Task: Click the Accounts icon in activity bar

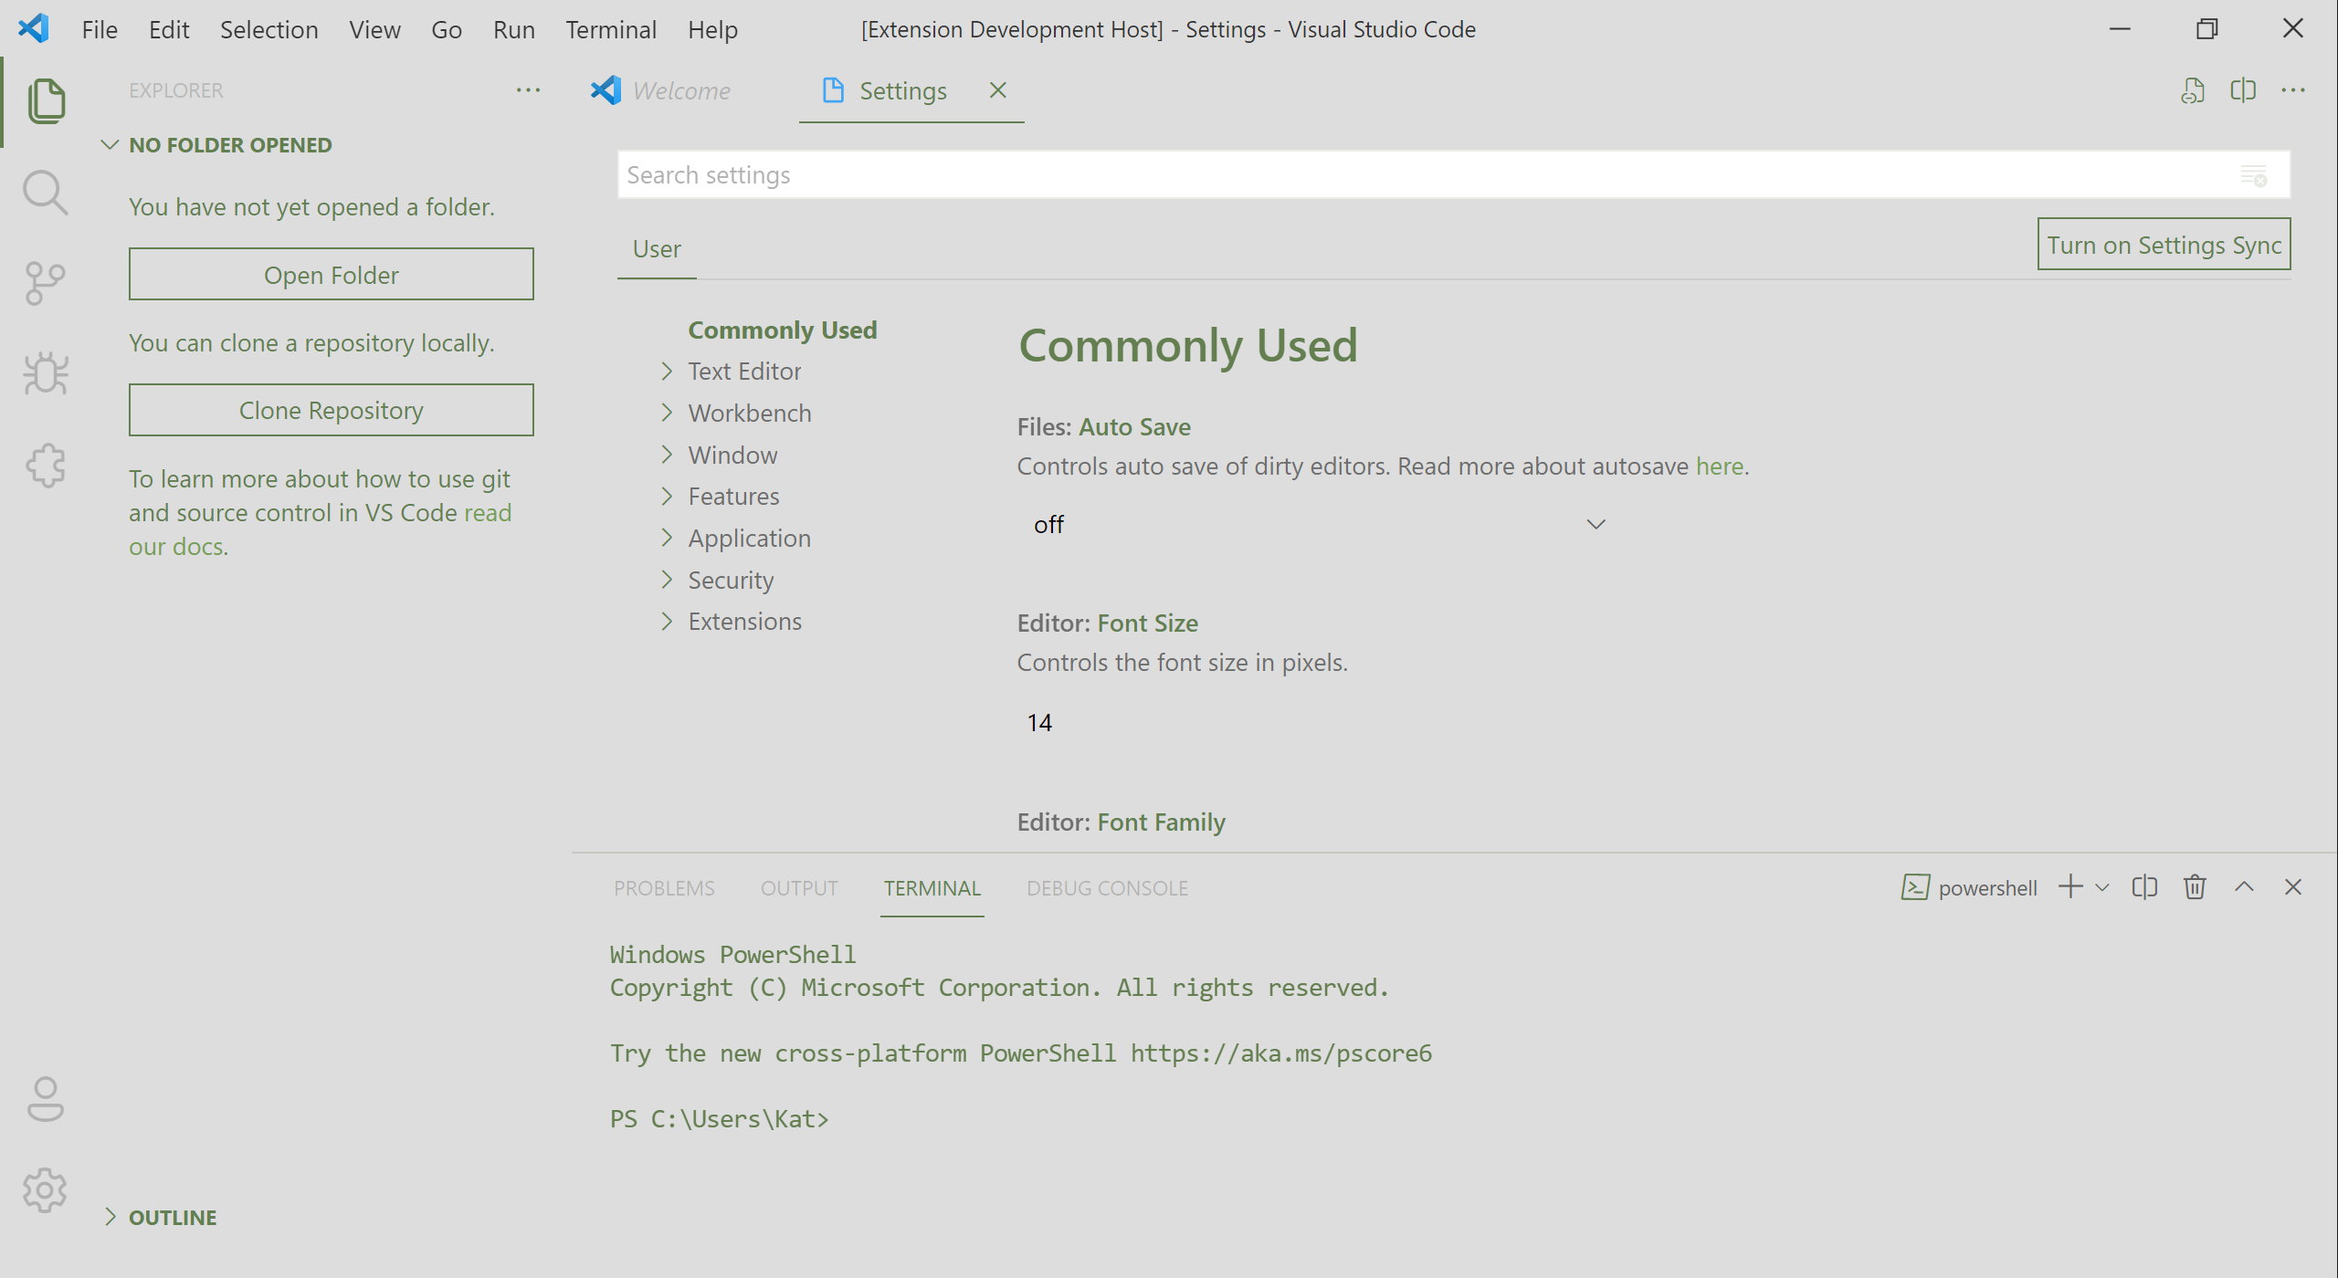Action: [x=45, y=1099]
